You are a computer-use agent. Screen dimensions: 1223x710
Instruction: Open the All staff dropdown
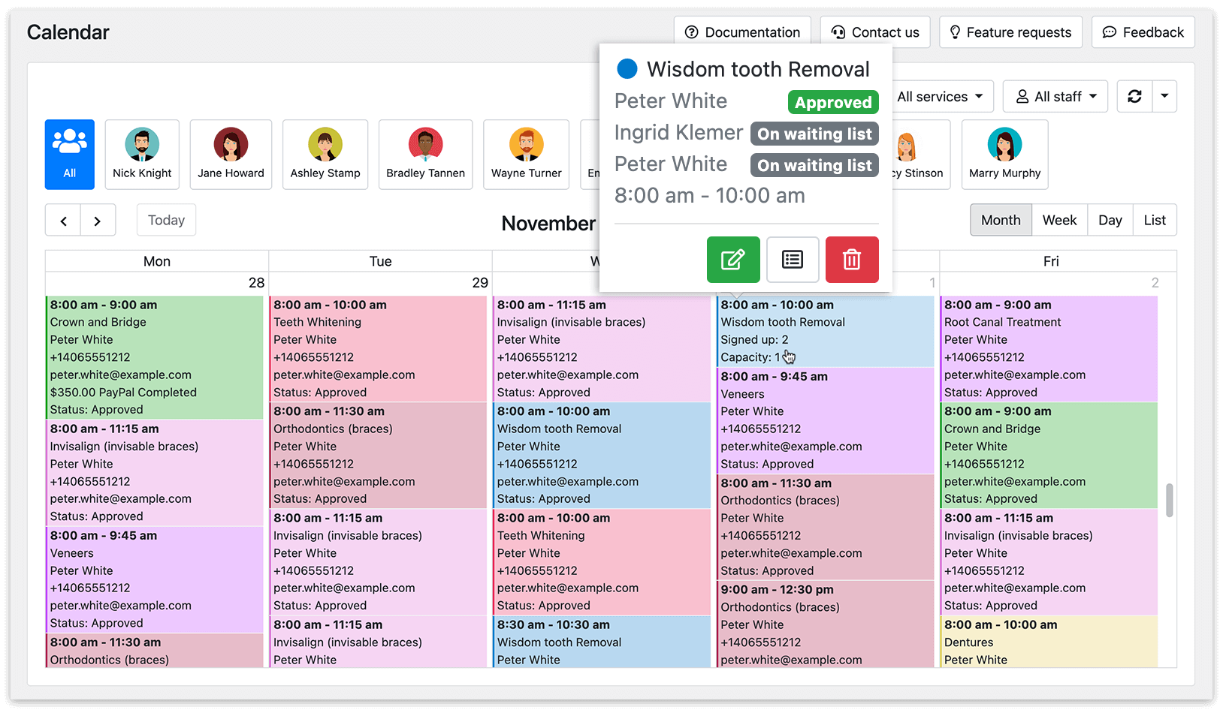[1055, 96]
